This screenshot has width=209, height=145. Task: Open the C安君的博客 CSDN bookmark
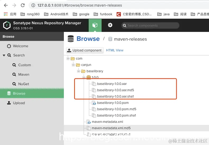[x=134, y=14]
